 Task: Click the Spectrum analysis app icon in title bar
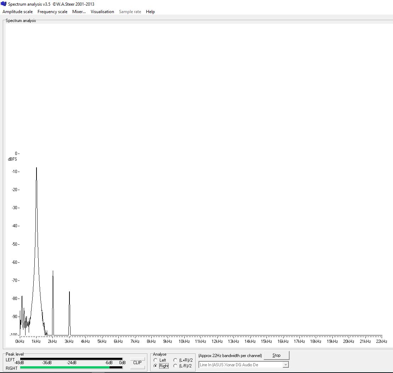[x=4, y=4]
